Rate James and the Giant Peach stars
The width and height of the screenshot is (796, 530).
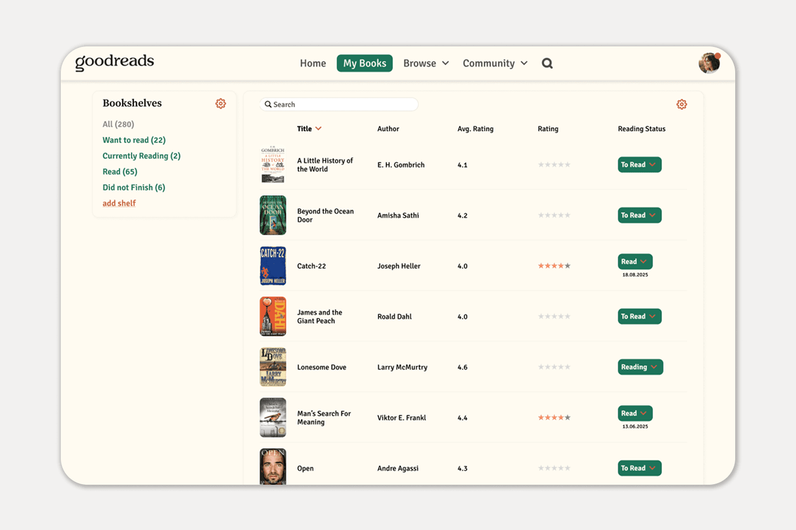pos(554,316)
